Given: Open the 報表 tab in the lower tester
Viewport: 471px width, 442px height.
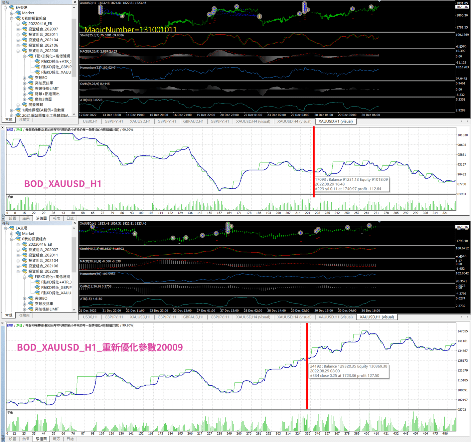Looking at the screenshot, I should click(x=57, y=439).
